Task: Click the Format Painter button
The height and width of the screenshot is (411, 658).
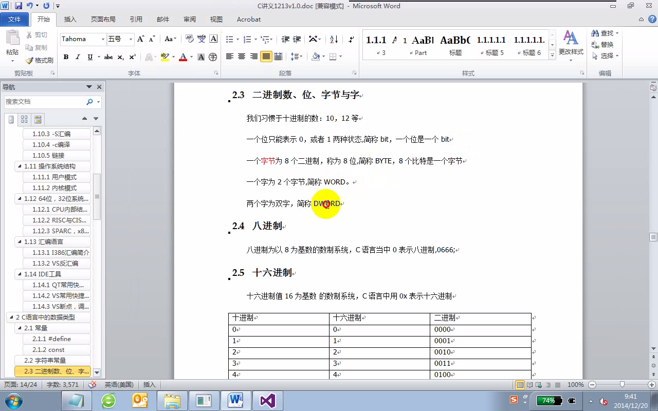Action: 39,61
